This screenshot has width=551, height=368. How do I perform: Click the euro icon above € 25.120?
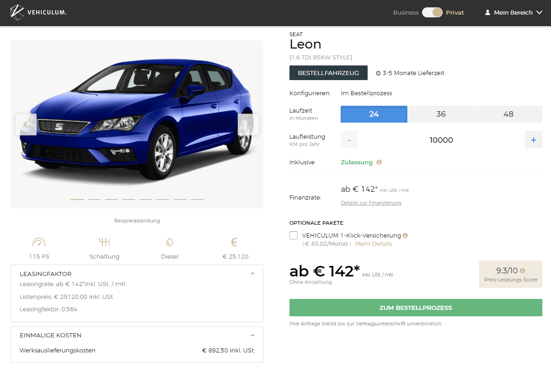(x=235, y=242)
